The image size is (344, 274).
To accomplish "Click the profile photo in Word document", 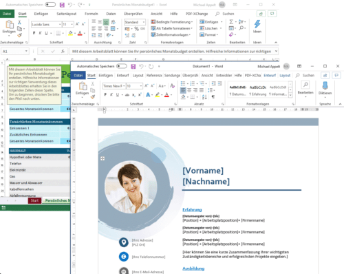I will click(131, 187).
